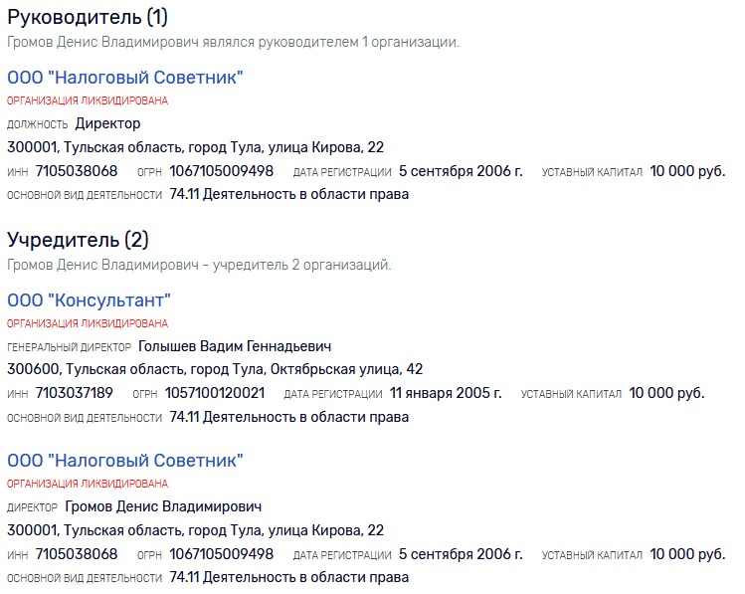Click registration date 11 января 2005 г.
This screenshot has width=745, height=594.
[x=446, y=393]
